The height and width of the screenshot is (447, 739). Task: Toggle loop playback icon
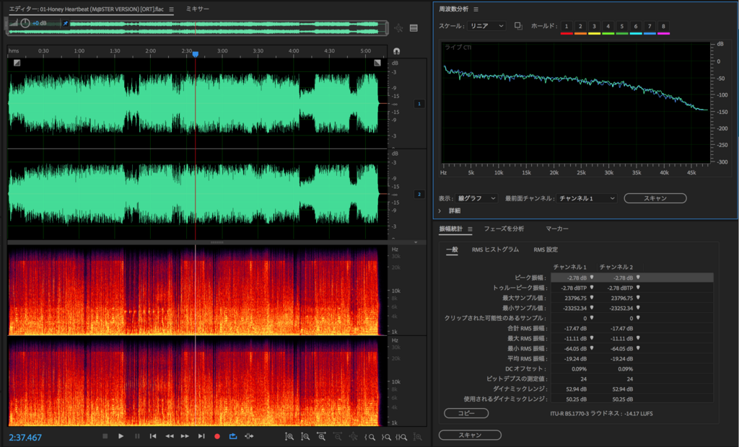[233, 436]
